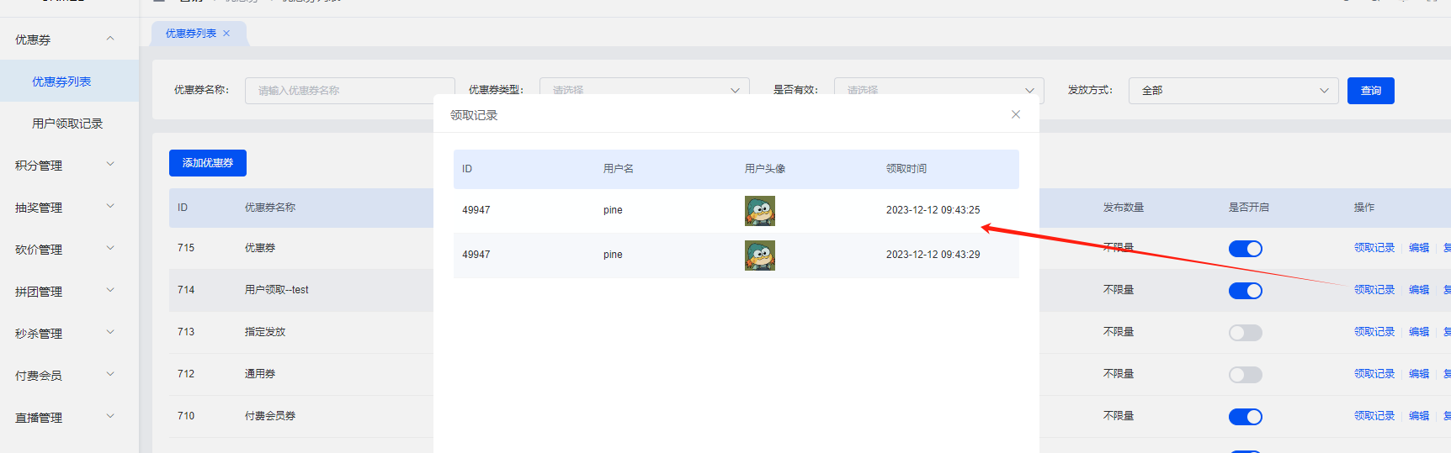Open 领取记录 link for coupon 714
1451x453 pixels.
[1374, 290]
